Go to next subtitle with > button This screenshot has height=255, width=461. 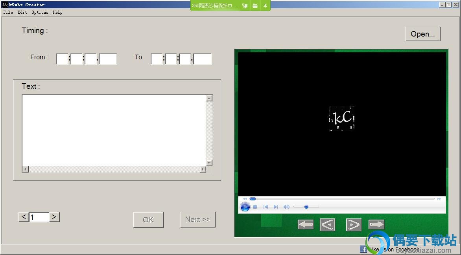[x=54, y=217]
